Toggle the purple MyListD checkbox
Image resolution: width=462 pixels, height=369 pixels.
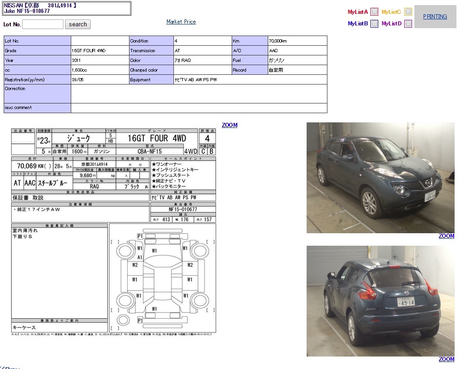click(x=408, y=24)
